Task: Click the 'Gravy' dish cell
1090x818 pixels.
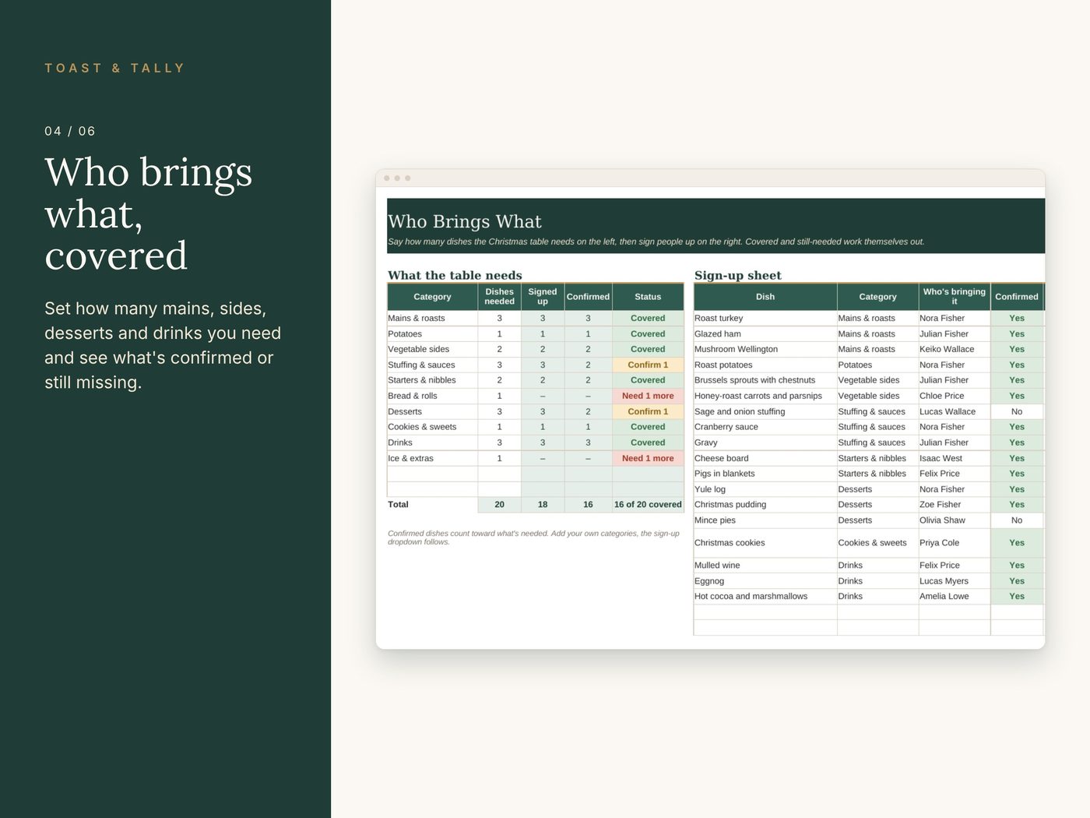Action: coord(765,442)
